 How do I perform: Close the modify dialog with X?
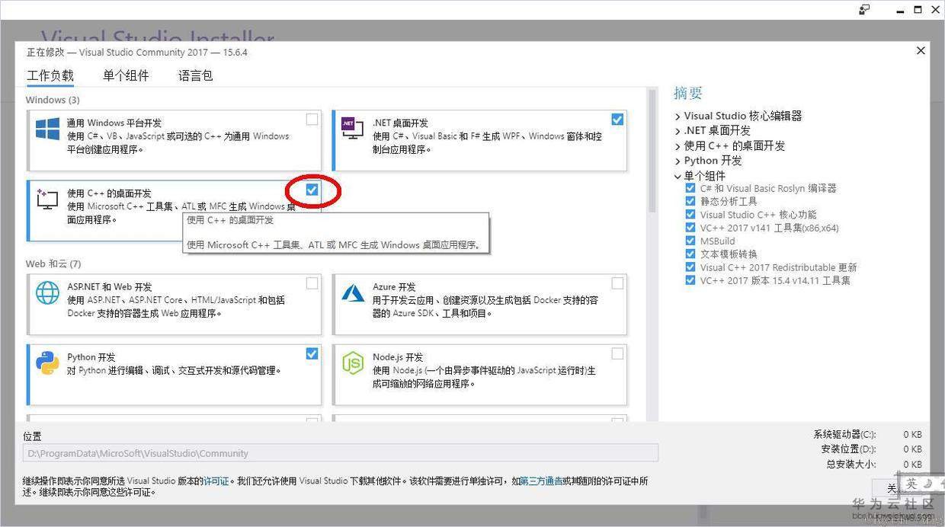click(x=921, y=51)
